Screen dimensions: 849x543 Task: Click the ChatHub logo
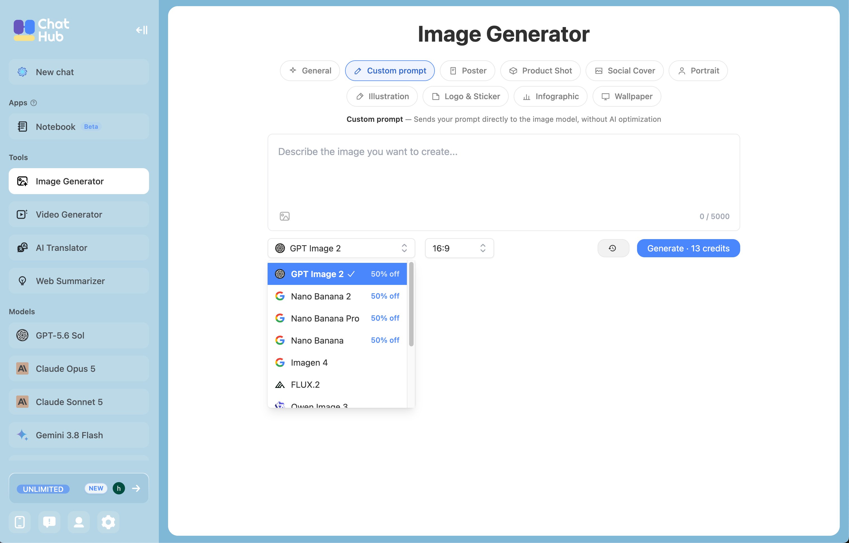coord(41,30)
